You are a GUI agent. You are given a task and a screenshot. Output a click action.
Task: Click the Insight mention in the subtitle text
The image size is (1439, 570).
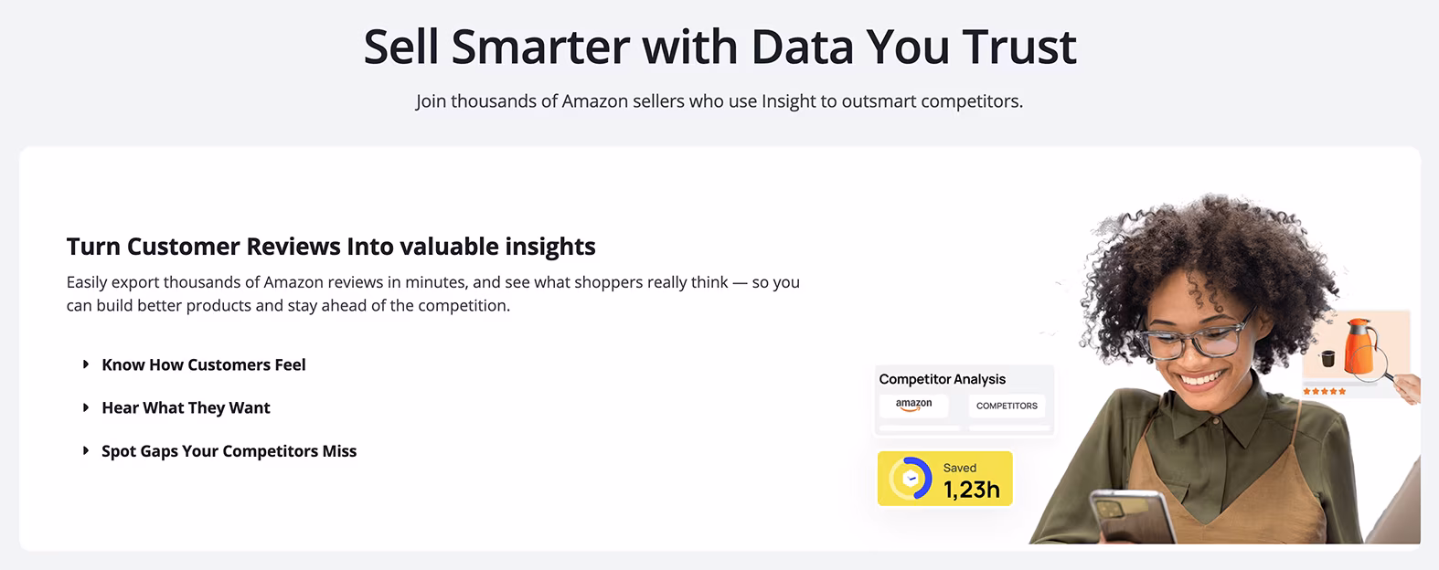(x=784, y=101)
